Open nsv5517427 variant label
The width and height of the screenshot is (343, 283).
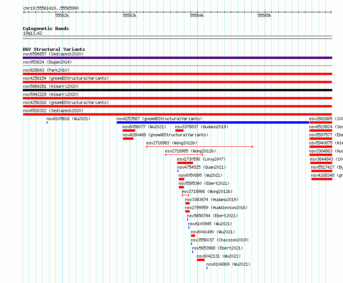[x=327, y=167]
